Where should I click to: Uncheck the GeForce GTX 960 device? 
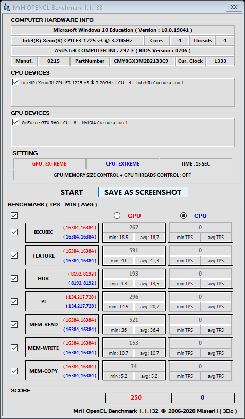point(15,122)
